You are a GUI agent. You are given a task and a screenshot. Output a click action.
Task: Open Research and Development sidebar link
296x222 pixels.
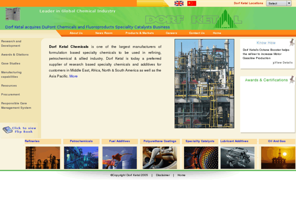point(11,44)
